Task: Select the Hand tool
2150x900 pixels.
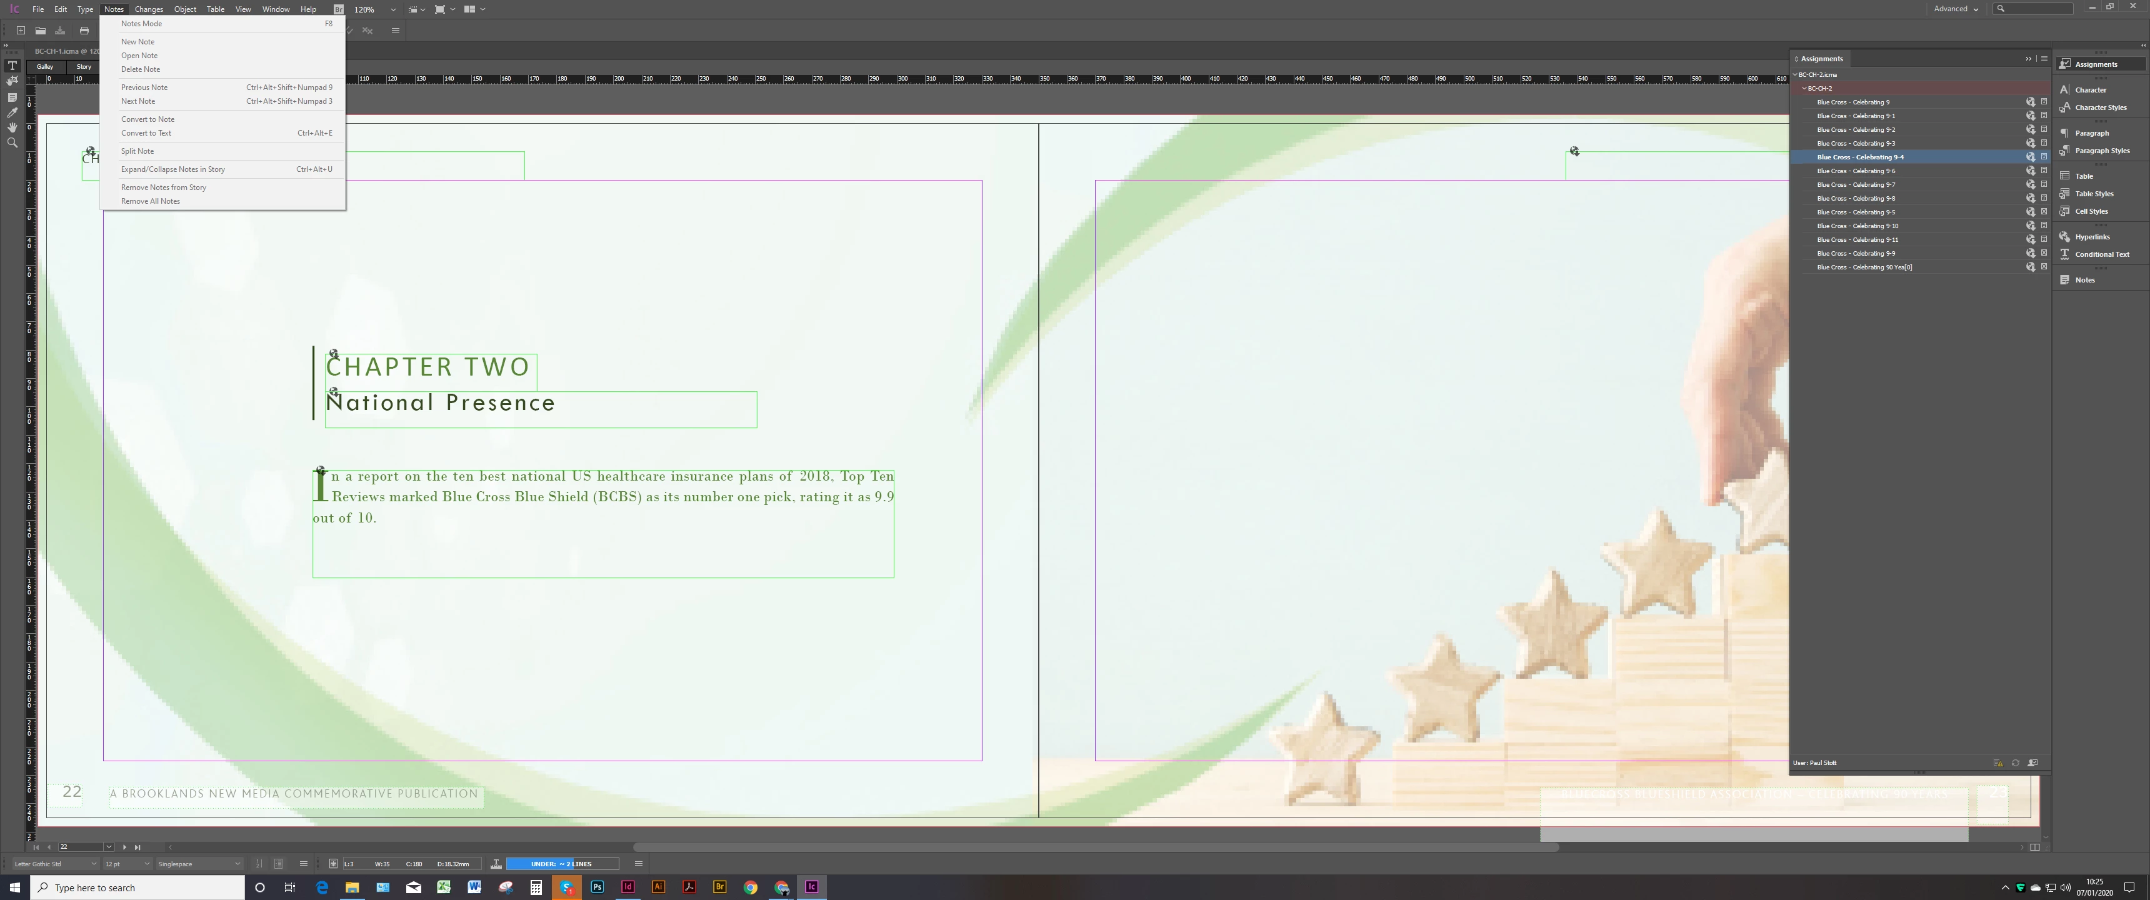Action: (x=12, y=127)
